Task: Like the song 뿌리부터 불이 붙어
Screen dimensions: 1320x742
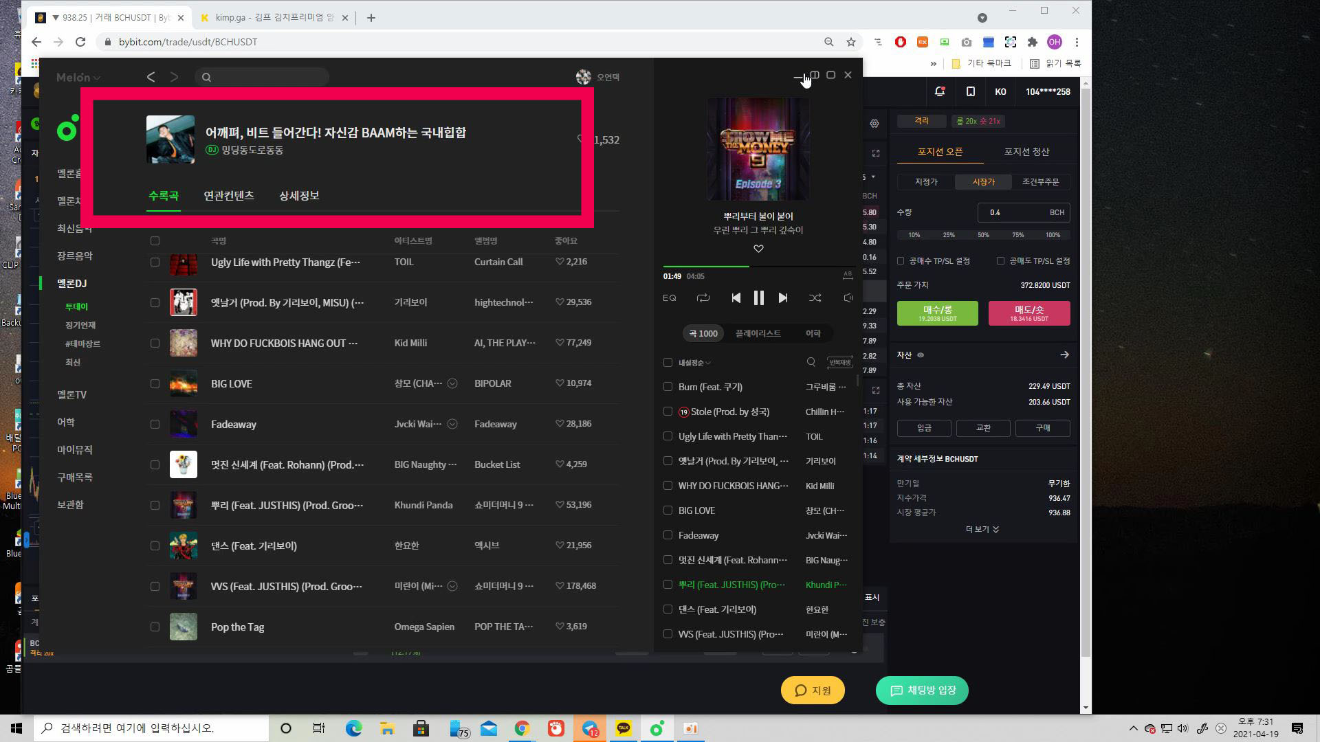Action: coord(758,249)
